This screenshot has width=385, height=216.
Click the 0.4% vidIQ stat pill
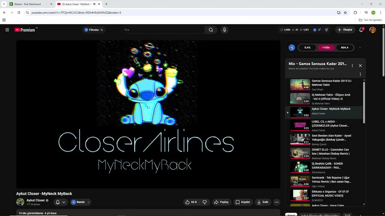tap(307, 47)
